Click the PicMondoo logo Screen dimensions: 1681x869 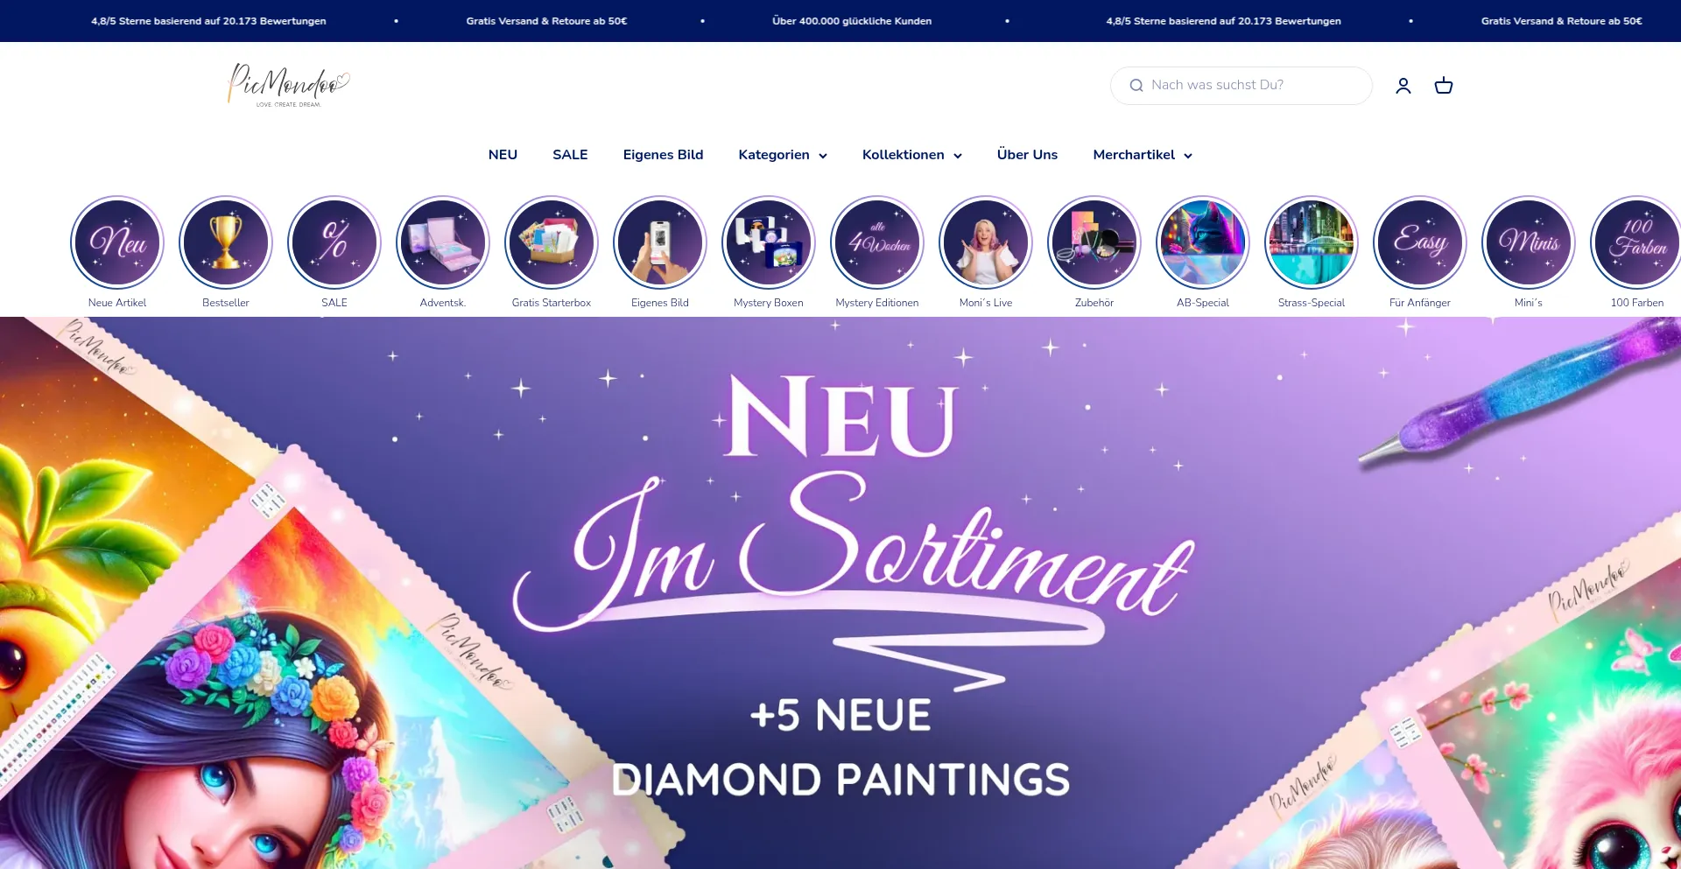point(288,85)
